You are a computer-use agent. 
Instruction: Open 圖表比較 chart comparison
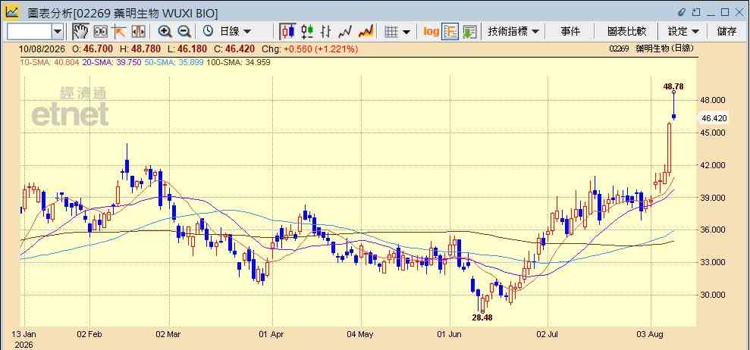(626, 32)
